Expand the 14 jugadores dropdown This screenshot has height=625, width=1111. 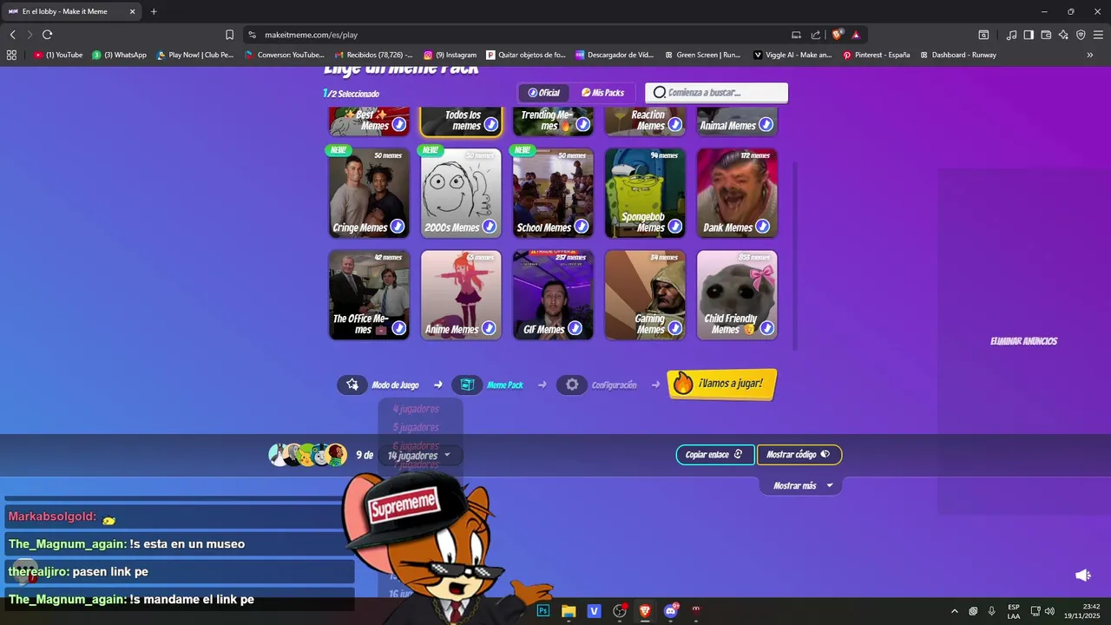pyautogui.click(x=419, y=455)
